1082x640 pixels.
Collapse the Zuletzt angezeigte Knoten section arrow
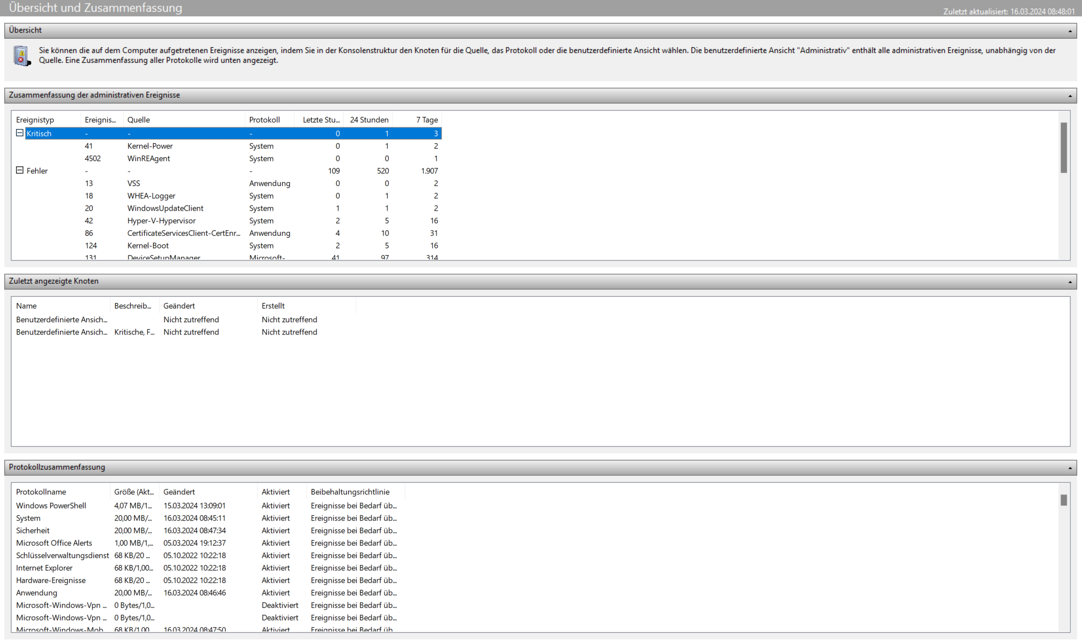pos(1070,282)
